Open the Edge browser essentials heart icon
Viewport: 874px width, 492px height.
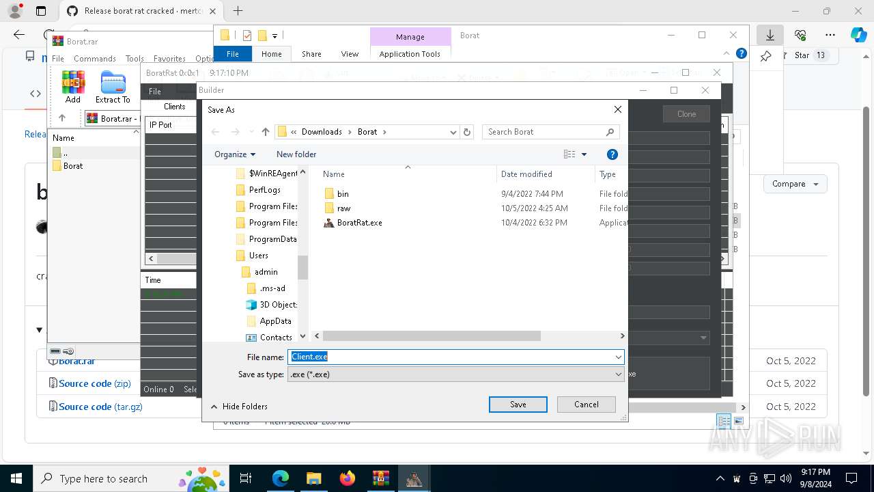coord(800,35)
